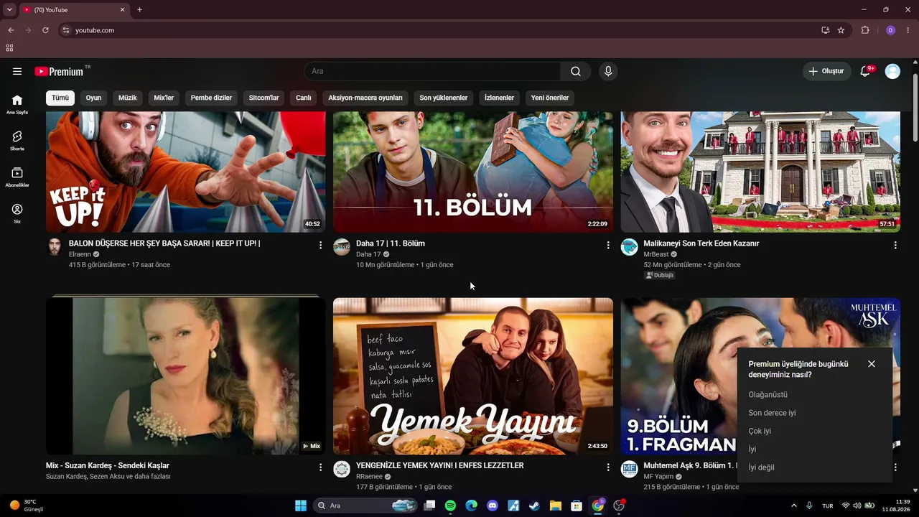View site information icon beside the URL
This screenshot has width=919, height=517.
pos(66,30)
